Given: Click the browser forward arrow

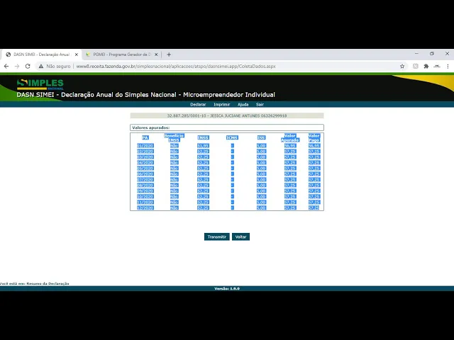Looking at the screenshot, I should pos(17,66).
